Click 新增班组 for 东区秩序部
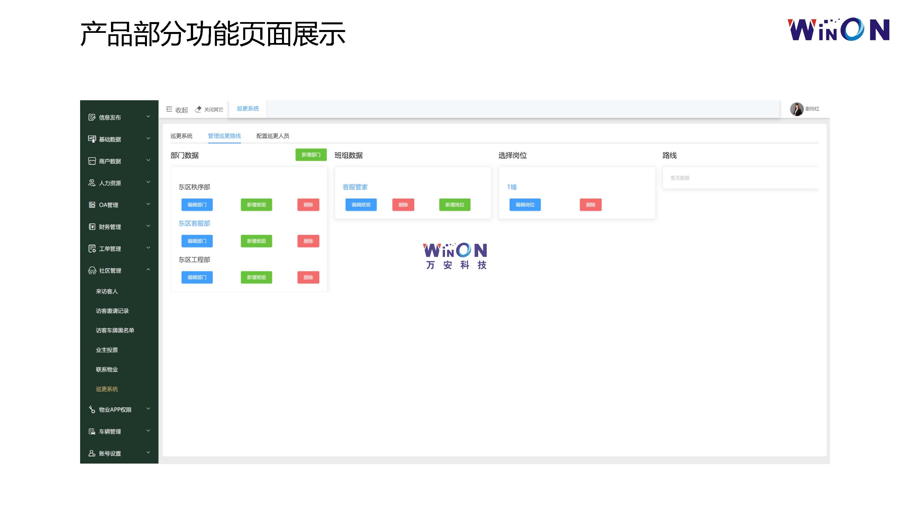Screen dimensions: 910x512 (x=257, y=205)
